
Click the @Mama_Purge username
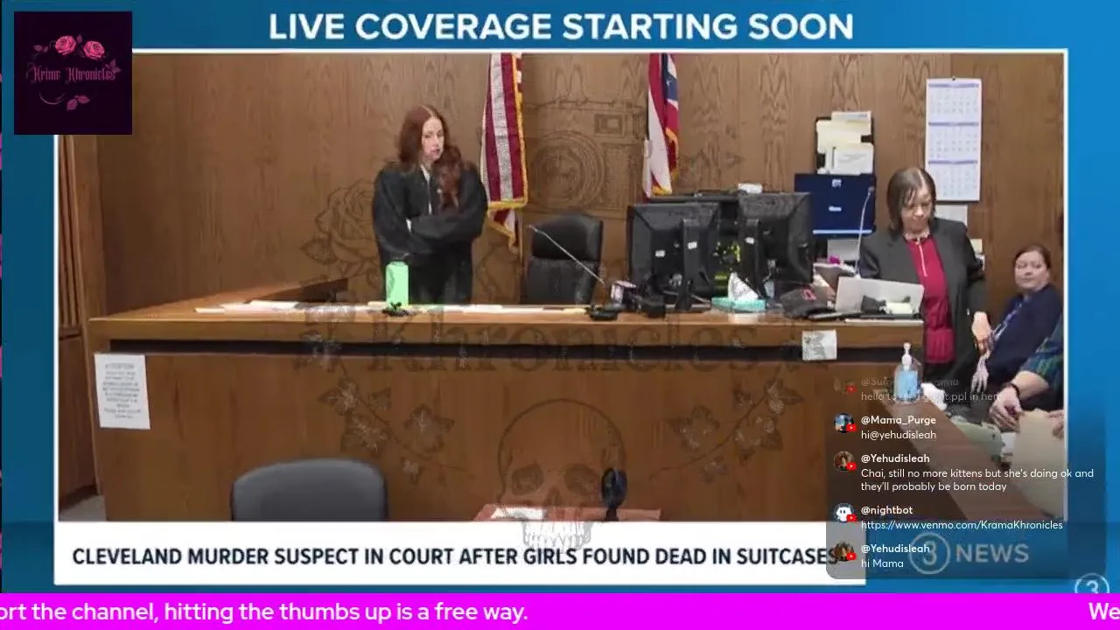[x=898, y=420]
